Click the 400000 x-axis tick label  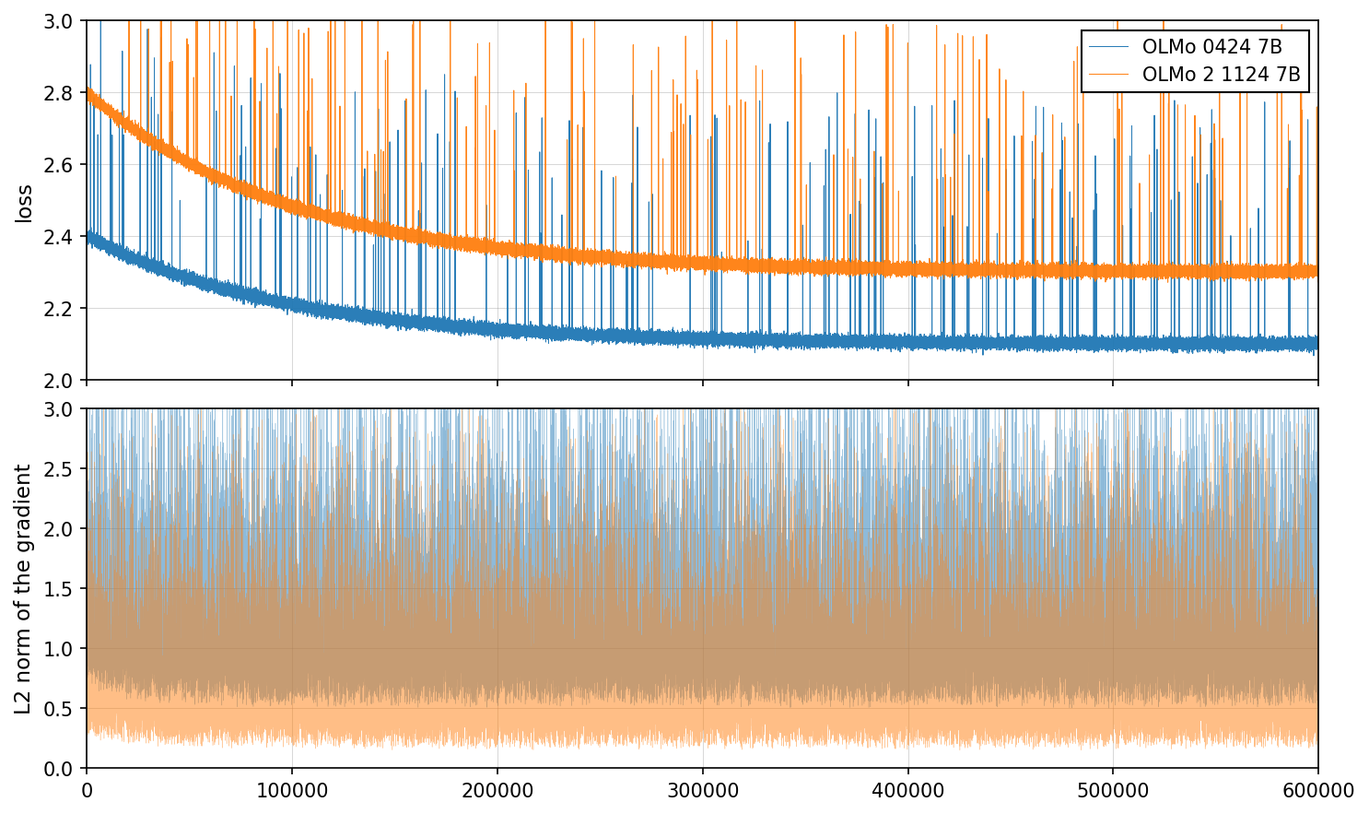click(x=907, y=791)
